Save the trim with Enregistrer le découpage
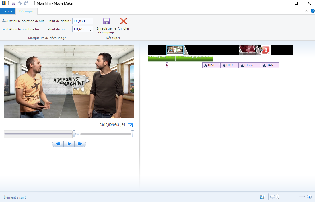The width and height of the screenshot is (315, 202). coord(106,26)
